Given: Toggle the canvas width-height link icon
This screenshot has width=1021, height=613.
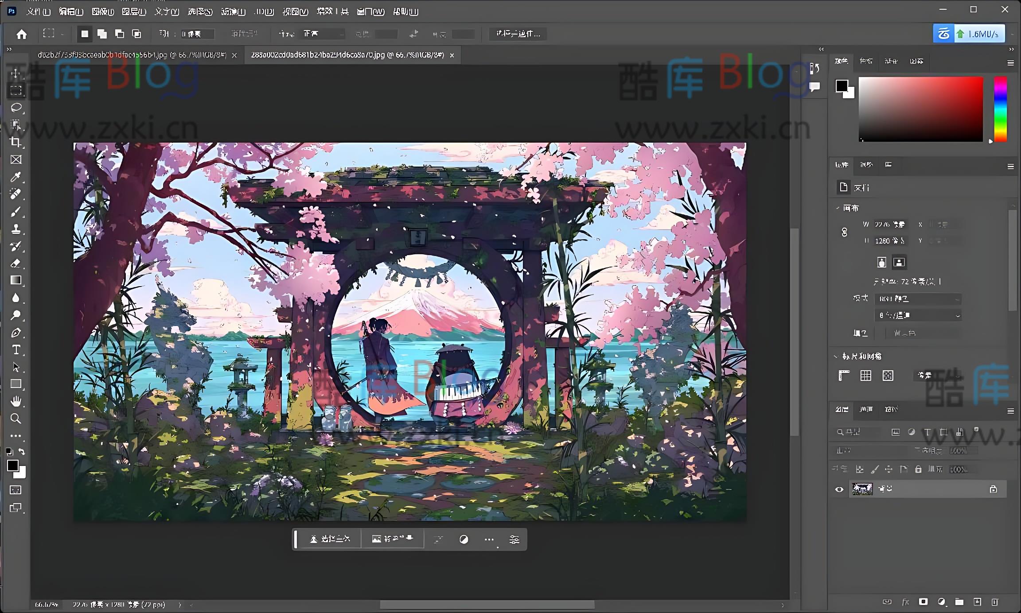Looking at the screenshot, I should pyautogui.click(x=844, y=232).
